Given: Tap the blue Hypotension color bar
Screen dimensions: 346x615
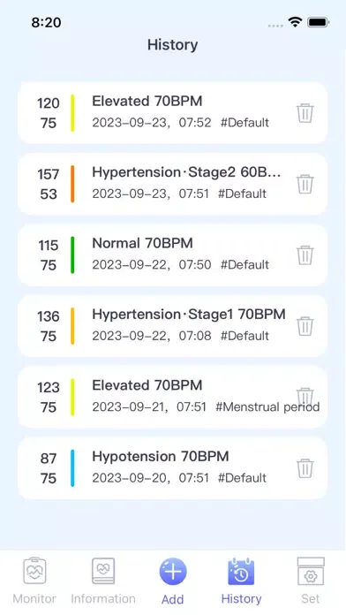Looking at the screenshot, I should pyautogui.click(x=72, y=468).
